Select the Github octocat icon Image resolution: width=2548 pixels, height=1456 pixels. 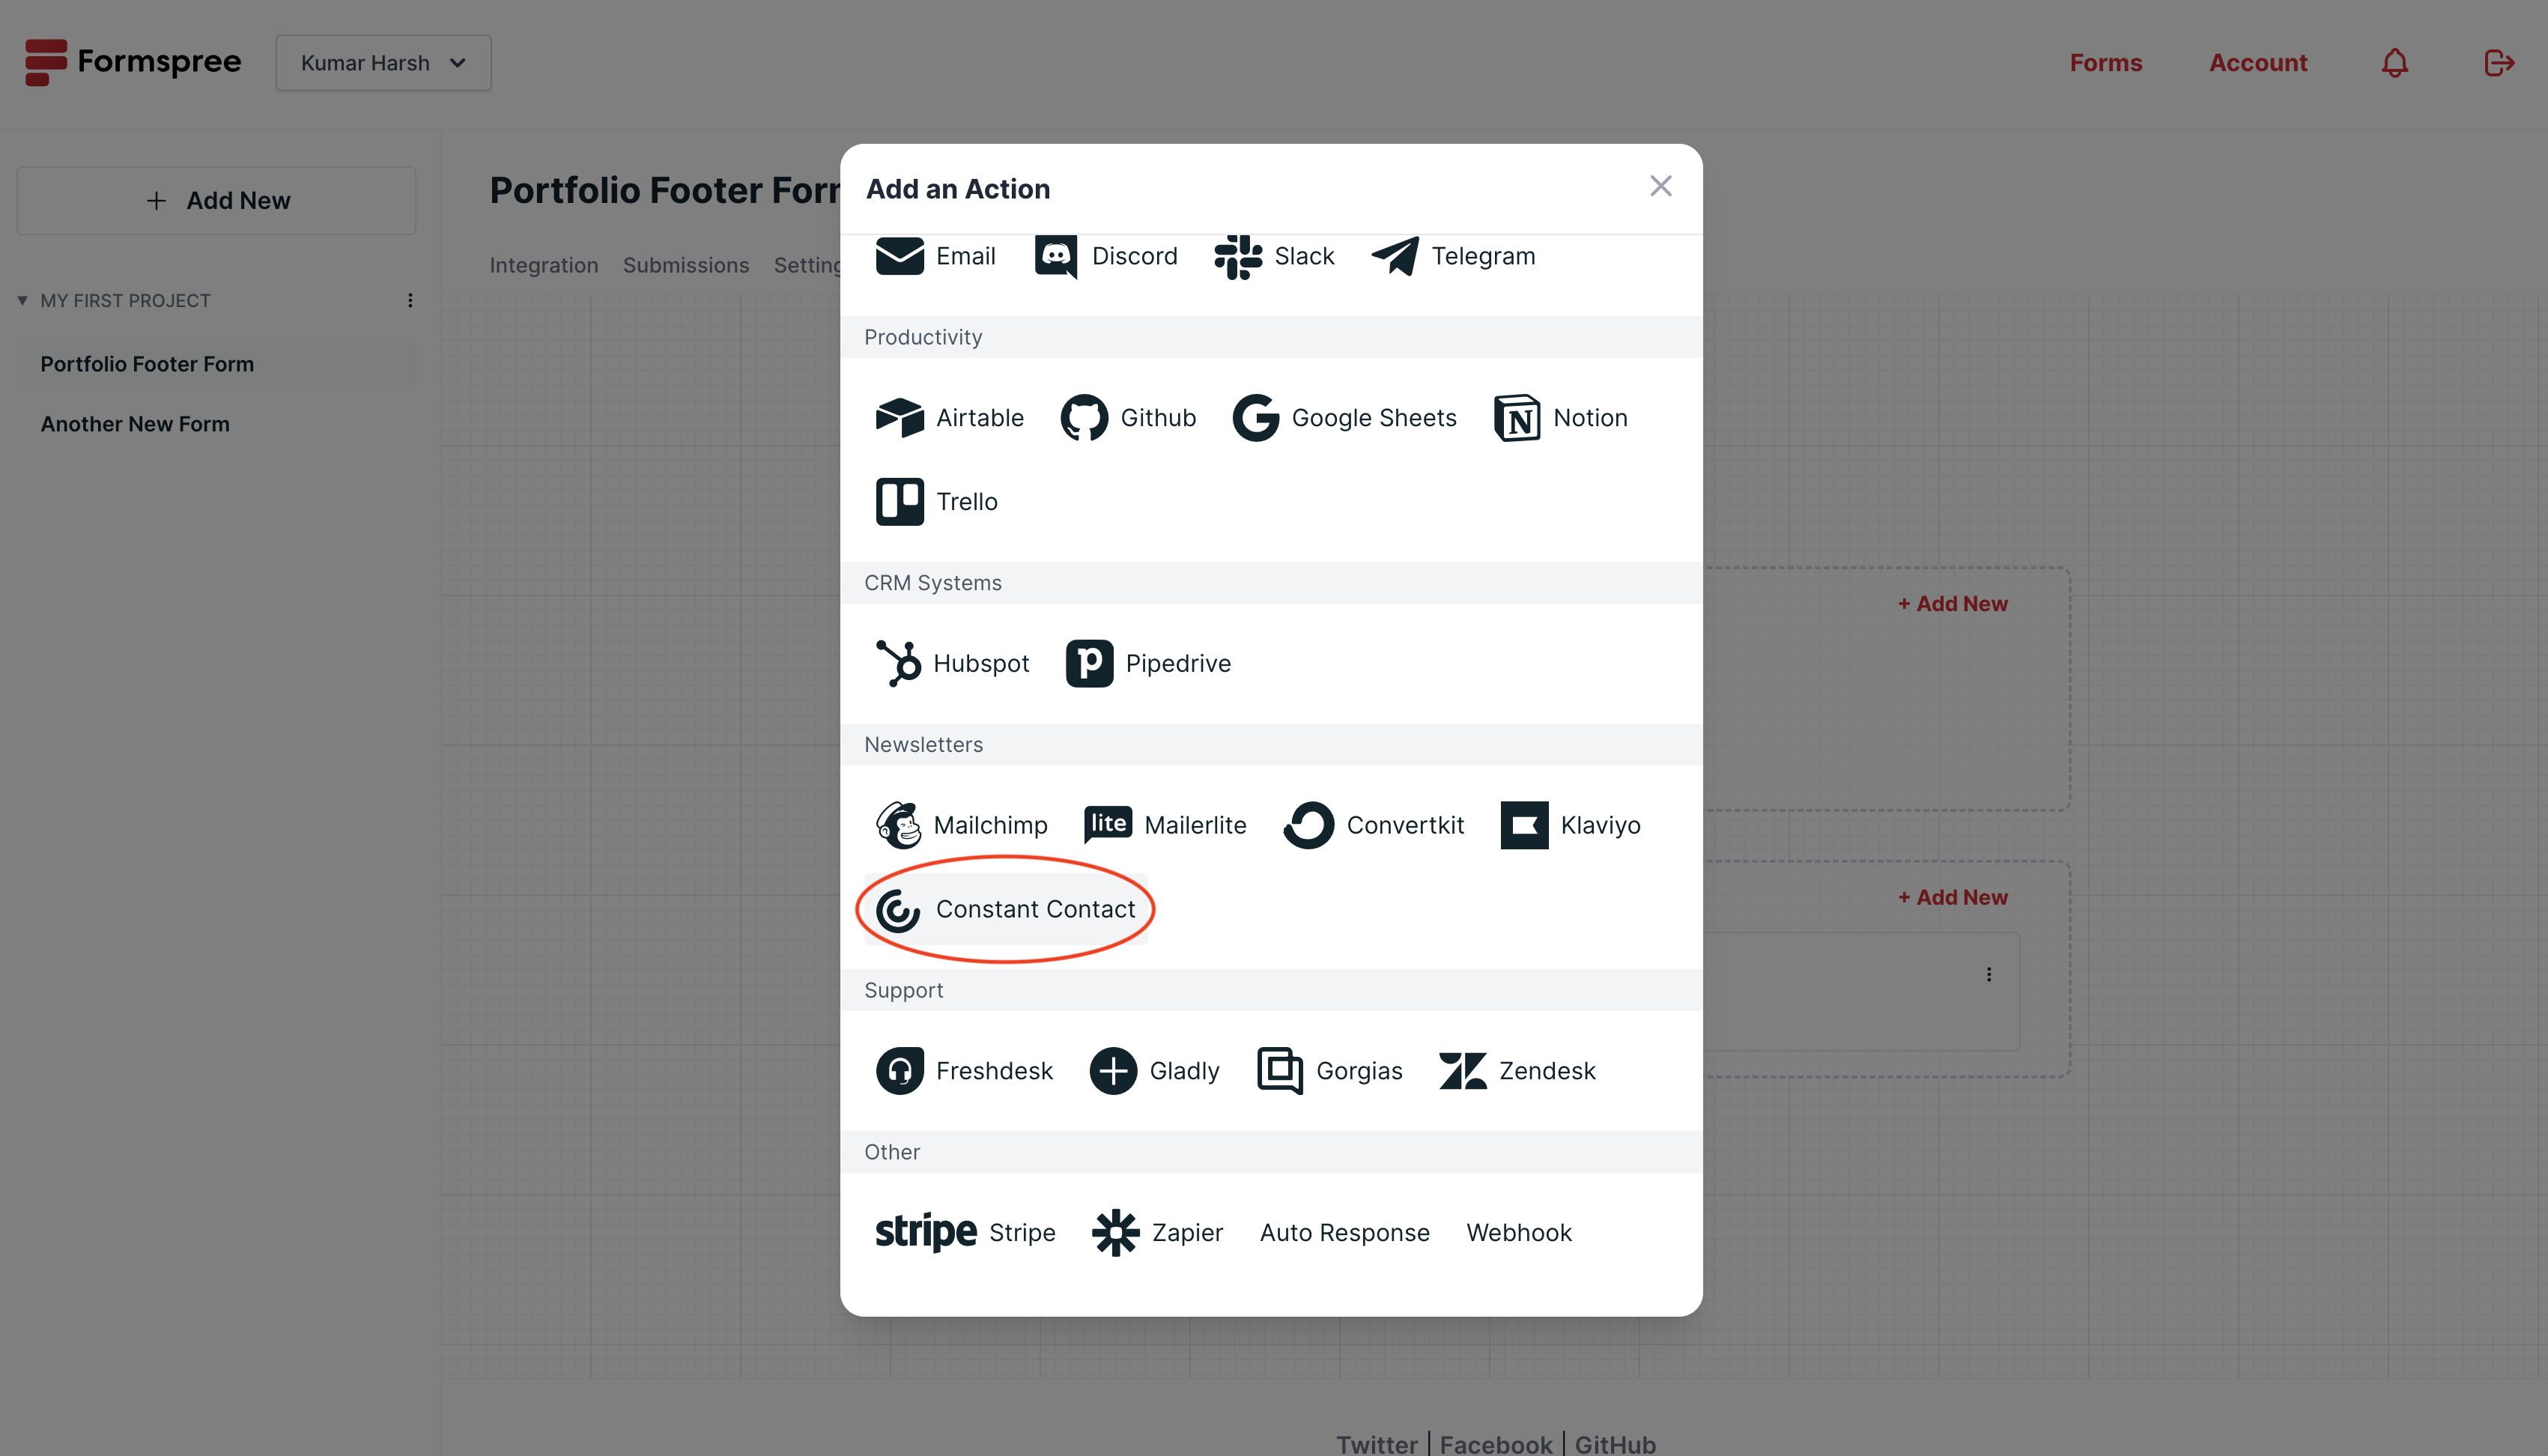tap(1084, 417)
